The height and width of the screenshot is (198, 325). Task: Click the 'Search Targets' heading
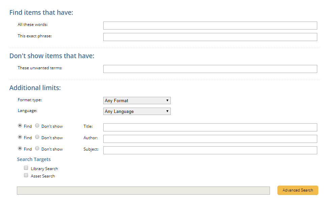pyautogui.click(x=34, y=159)
